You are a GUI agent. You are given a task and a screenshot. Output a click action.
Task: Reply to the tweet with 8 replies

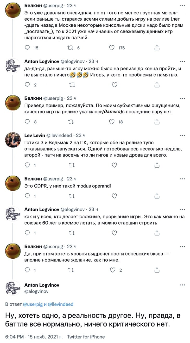click(x=27, y=122)
